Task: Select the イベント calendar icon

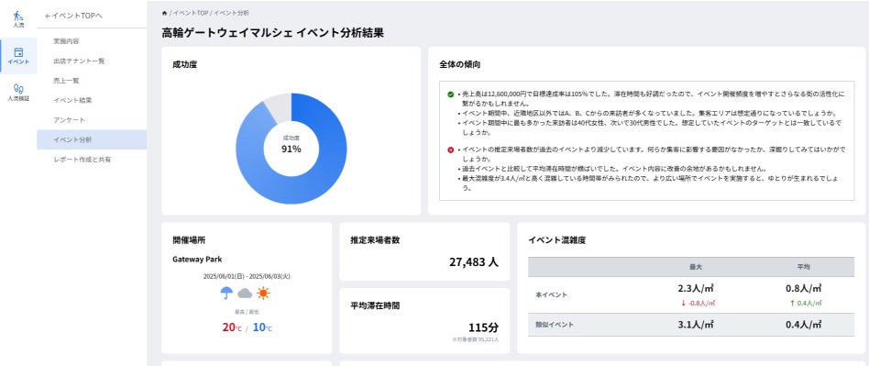Action: [18, 52]
